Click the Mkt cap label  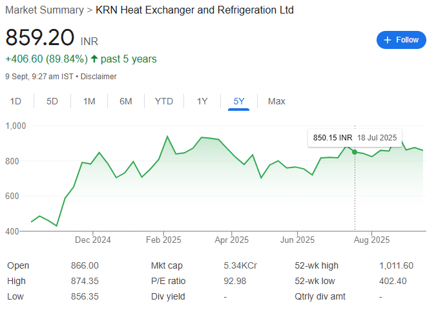[167, 265]
